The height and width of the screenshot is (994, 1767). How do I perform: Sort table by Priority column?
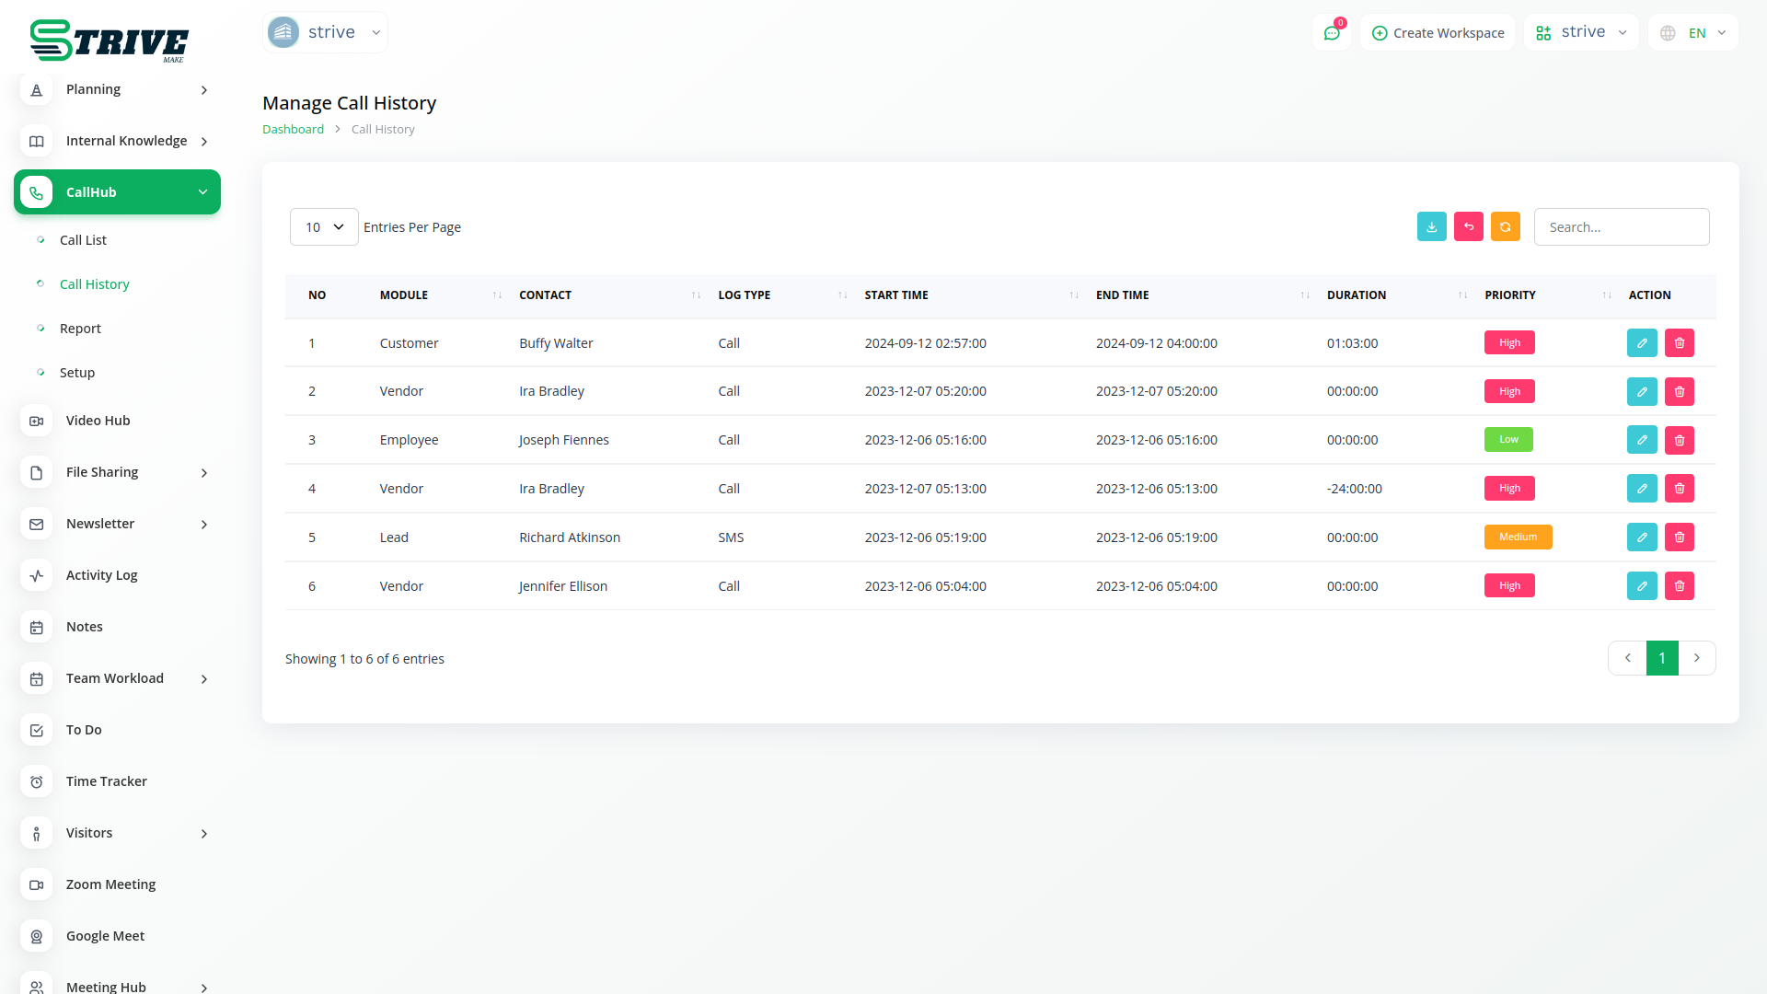[1510, 295]
